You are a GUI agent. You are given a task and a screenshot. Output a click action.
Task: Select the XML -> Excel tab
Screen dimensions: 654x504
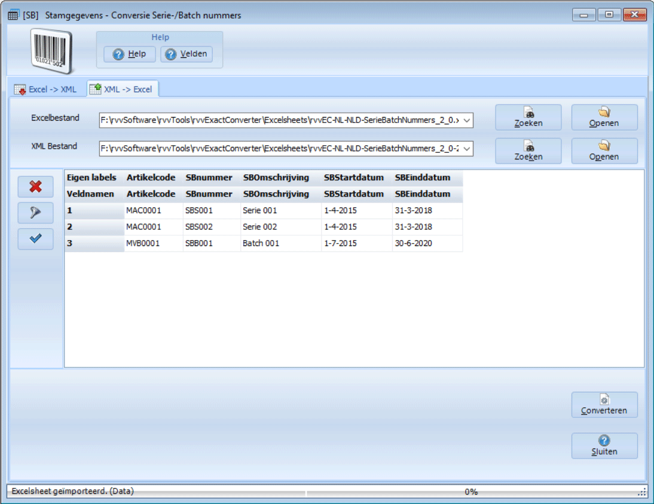(123, 89)
